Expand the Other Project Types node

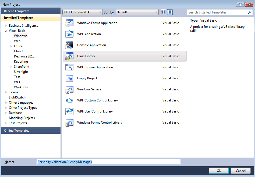[6, 108]
